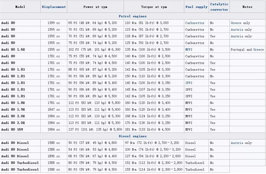This screenshot has width=266, height=174.
Task: Open the SPFI link in the 140 N·m @ 3,350 row
Action: tap(189, 83)
